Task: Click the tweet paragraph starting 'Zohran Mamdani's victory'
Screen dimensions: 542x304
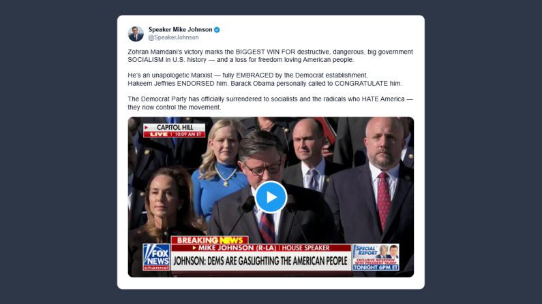Action: (x=270, y=56)
